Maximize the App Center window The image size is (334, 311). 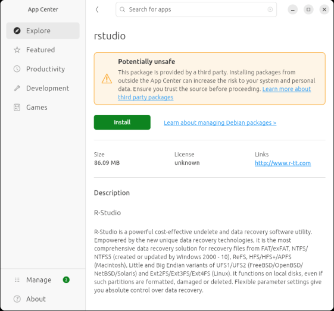click(308, 10)
